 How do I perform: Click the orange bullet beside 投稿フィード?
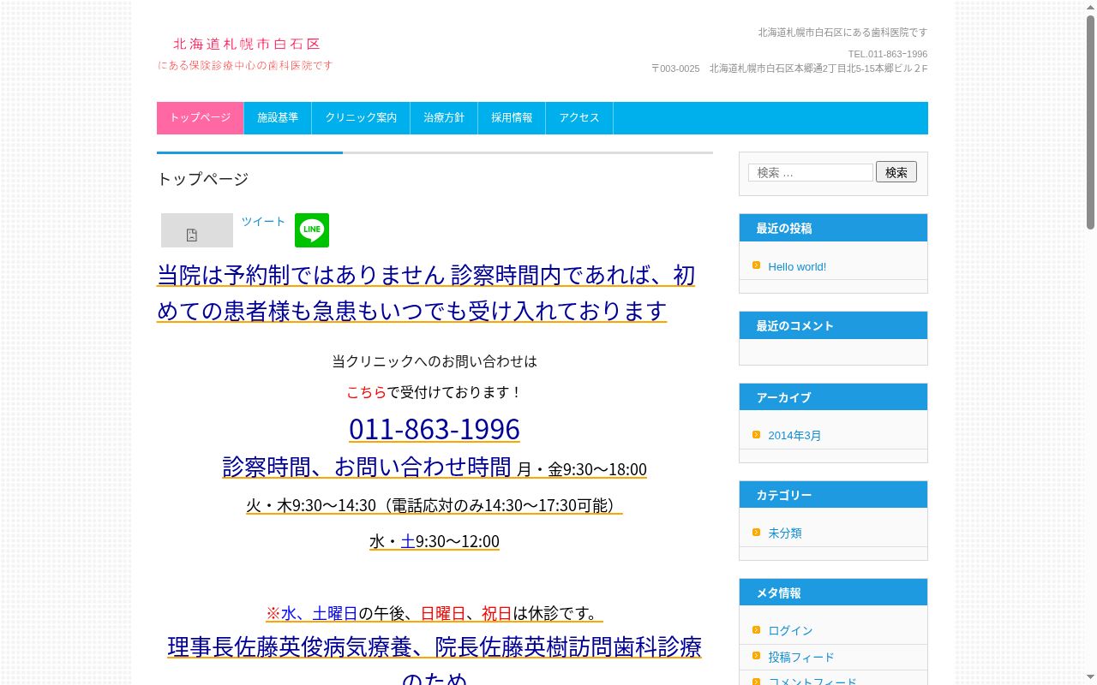[756, 656]
